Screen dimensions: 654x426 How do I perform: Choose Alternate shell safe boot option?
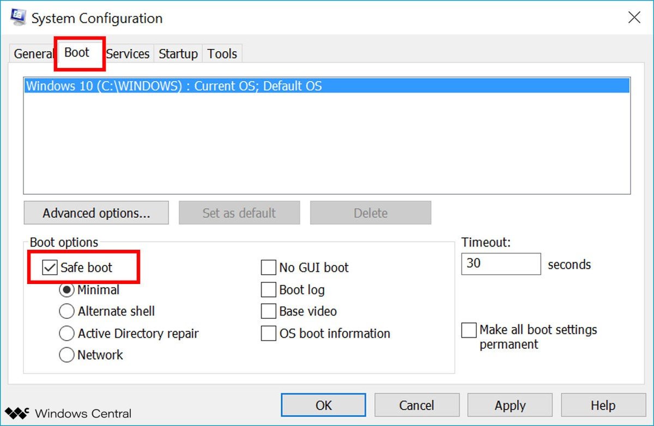(x=66, y=311)
